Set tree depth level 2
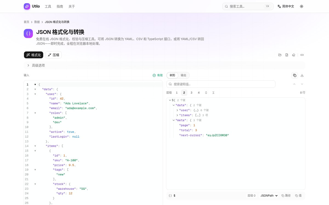 (x=184, y=93)
